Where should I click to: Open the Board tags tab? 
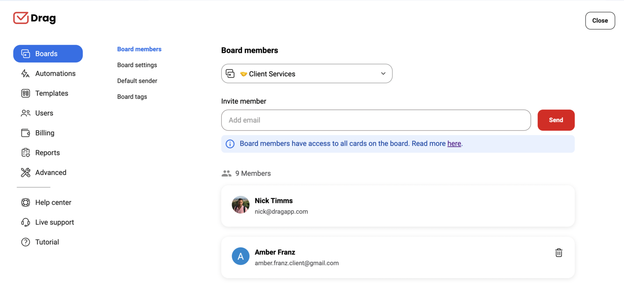coord(132,97)
